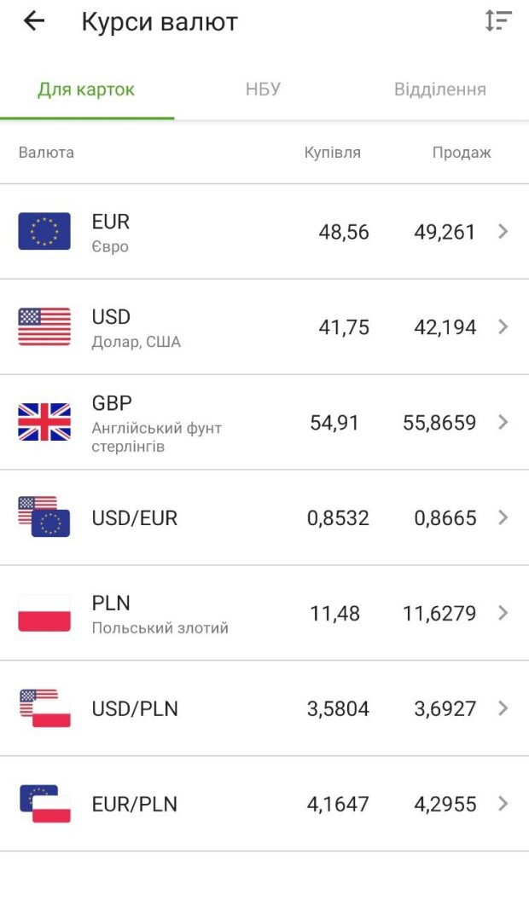Tap the USD/PLN paired flags icon
This screenshot has width=529, height=901.
click(x=44, y=708)
